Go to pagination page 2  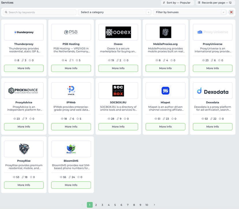pos(96,205)
